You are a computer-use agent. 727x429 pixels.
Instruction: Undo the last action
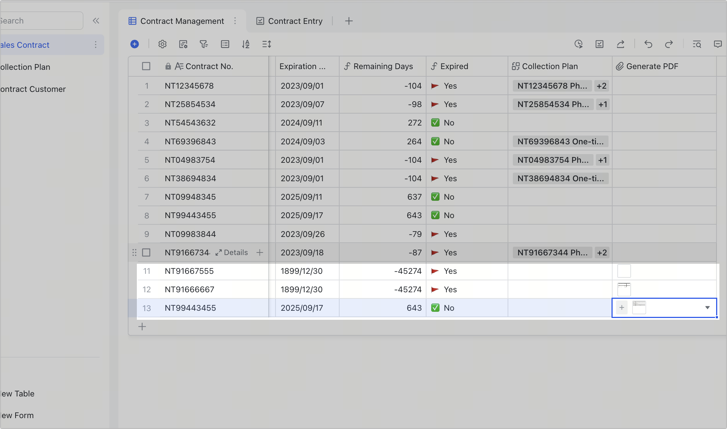[648, 44]
